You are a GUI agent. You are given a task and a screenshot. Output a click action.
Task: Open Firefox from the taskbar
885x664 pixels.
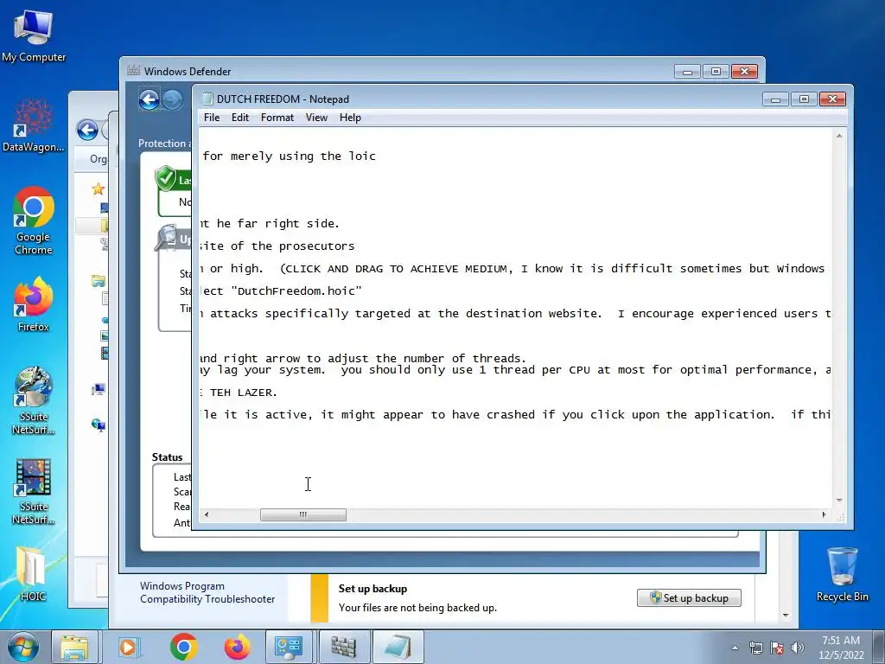pos(237,648)
